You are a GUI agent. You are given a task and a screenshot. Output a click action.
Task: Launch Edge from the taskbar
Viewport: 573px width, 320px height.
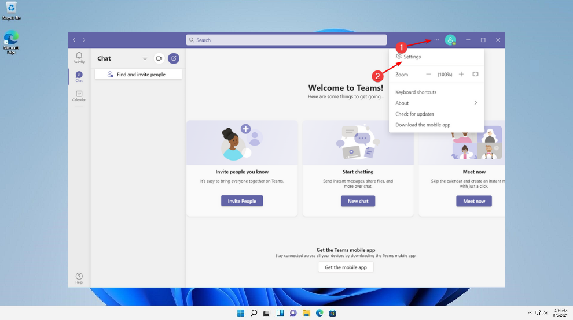[x=319, y=313]
